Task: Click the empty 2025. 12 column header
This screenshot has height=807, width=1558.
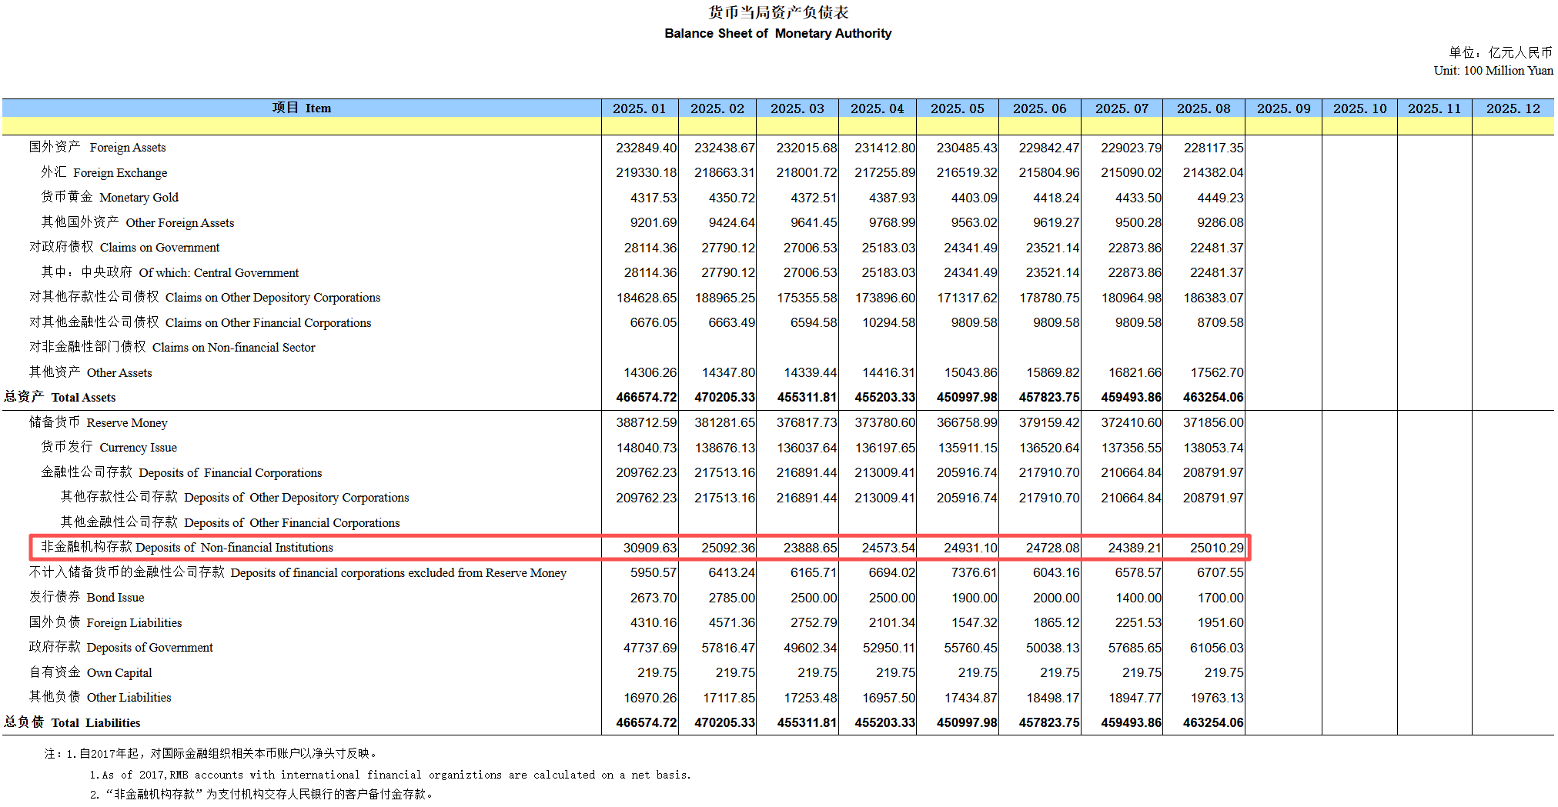Action: click(x=1513, y=108)
